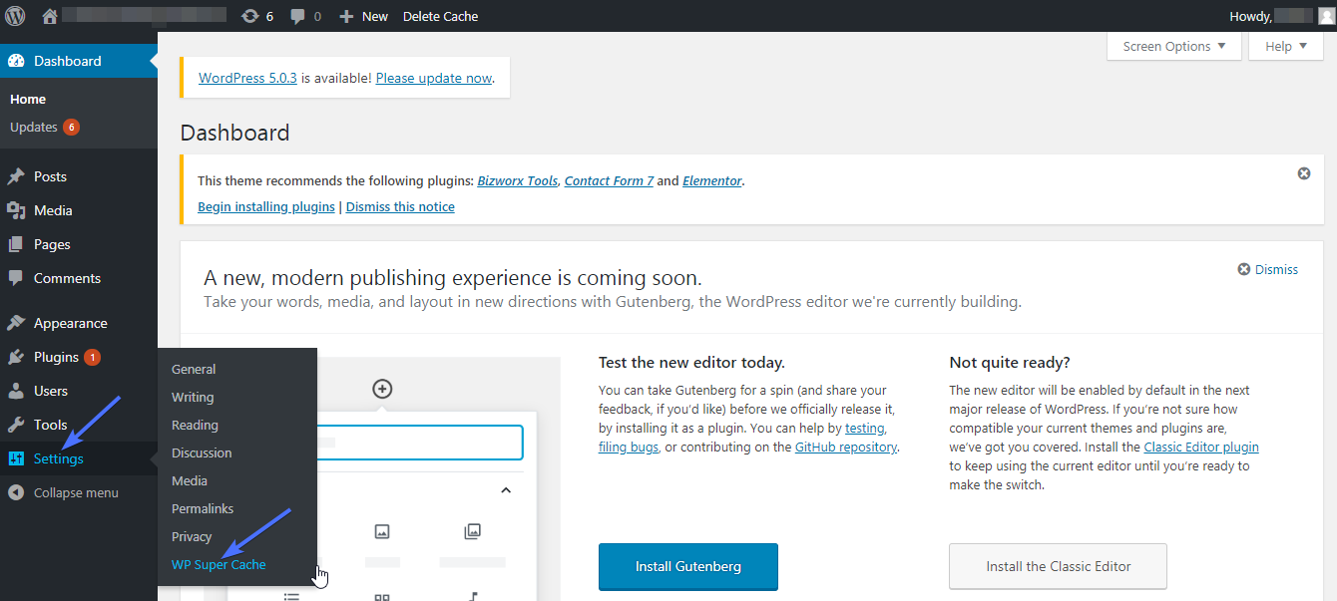Click the home site icon in admin bar
The image size is (1337, 601).
pos(49,16)
